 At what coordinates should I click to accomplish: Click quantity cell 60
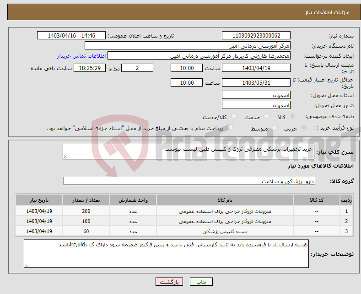click(x=86, y=232)
